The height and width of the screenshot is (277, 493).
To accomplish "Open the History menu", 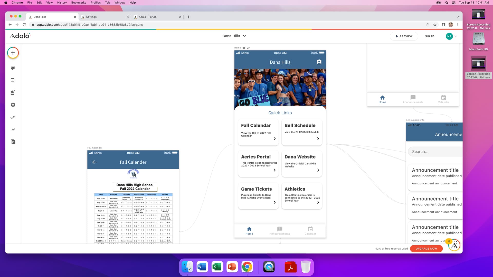I will (62, 3).
